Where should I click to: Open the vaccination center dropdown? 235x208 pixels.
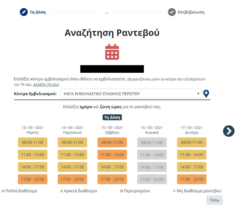pyautogui.click(x=131, y=94)
